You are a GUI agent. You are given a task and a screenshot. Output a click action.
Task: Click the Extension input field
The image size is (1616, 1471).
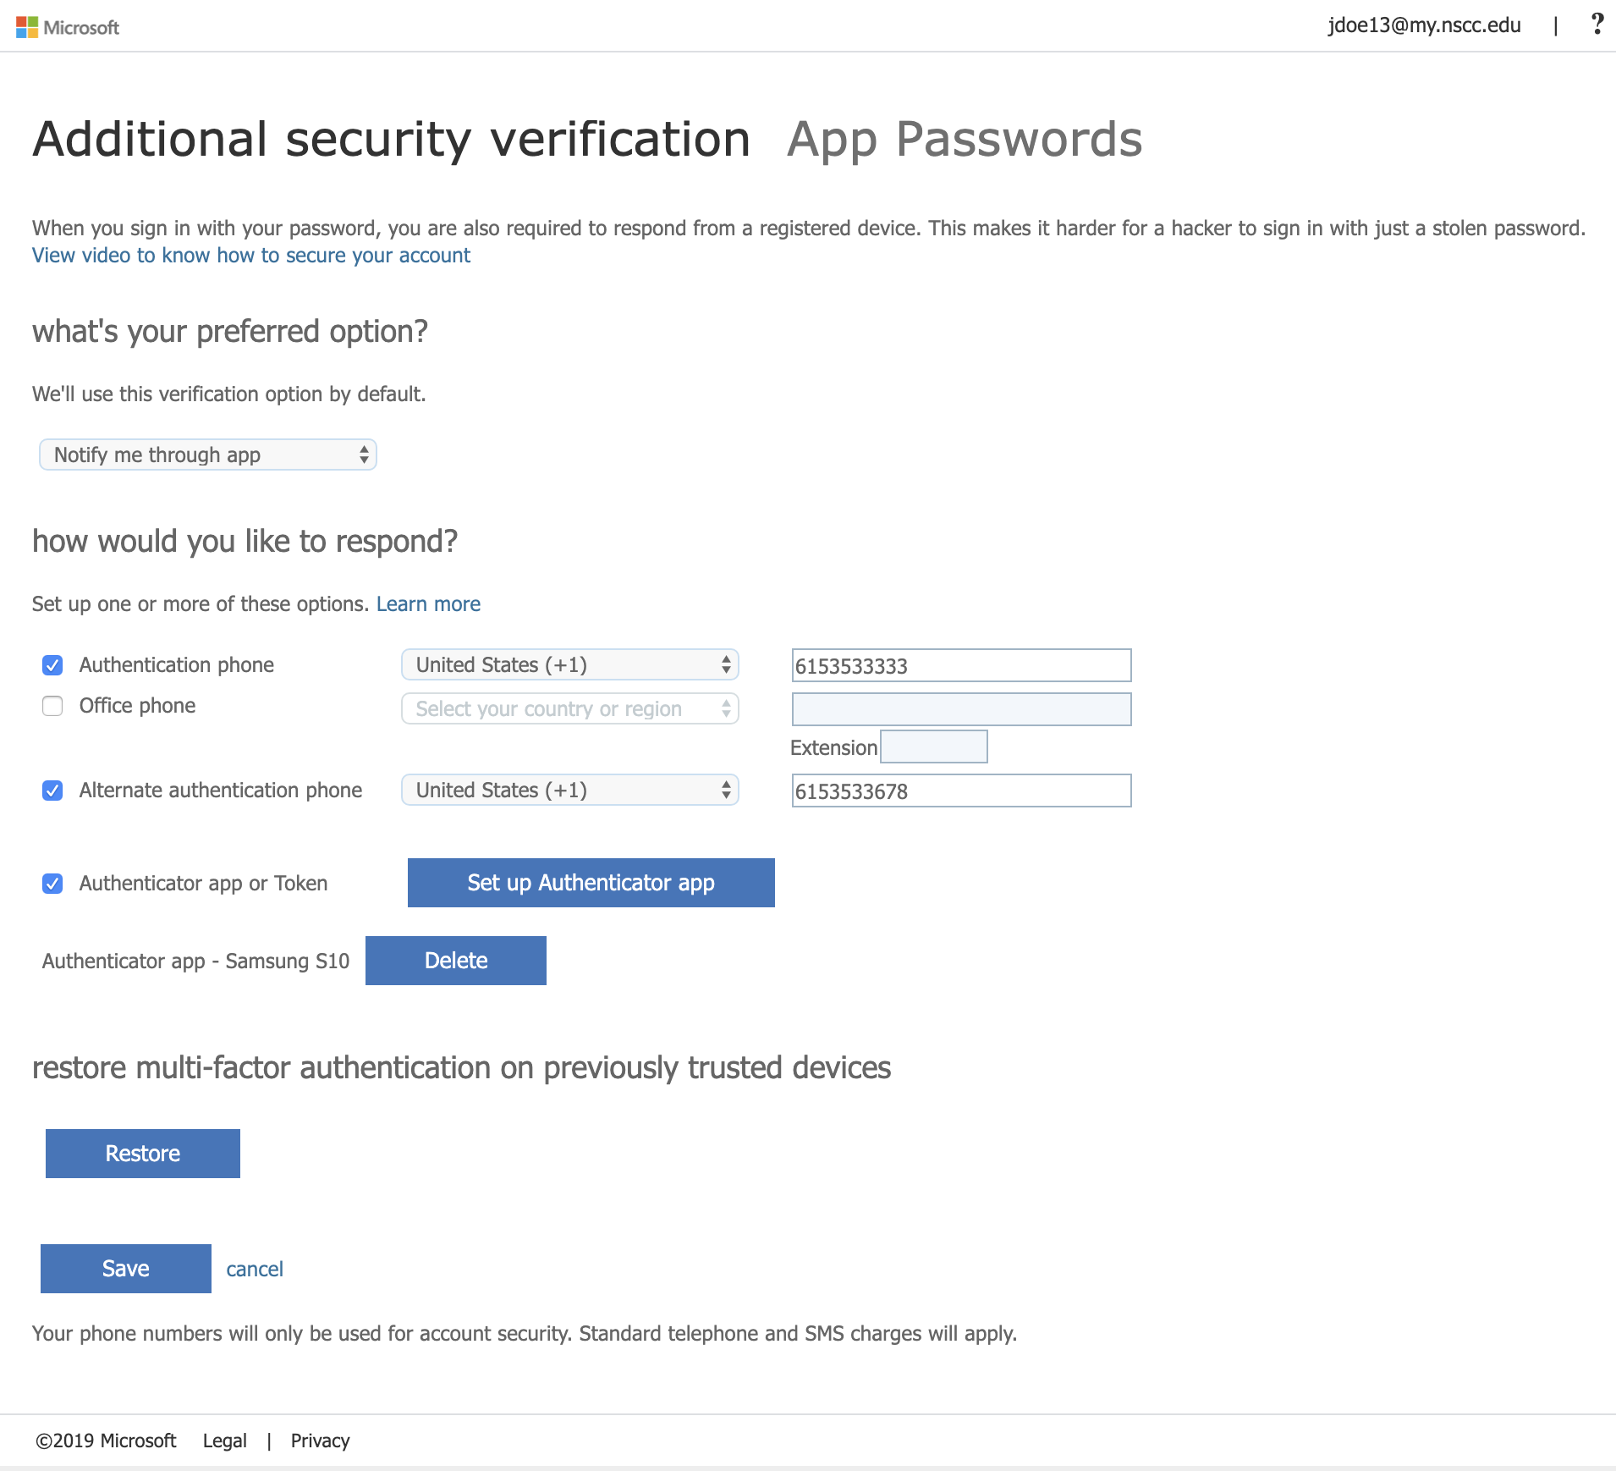pos(933,747)
